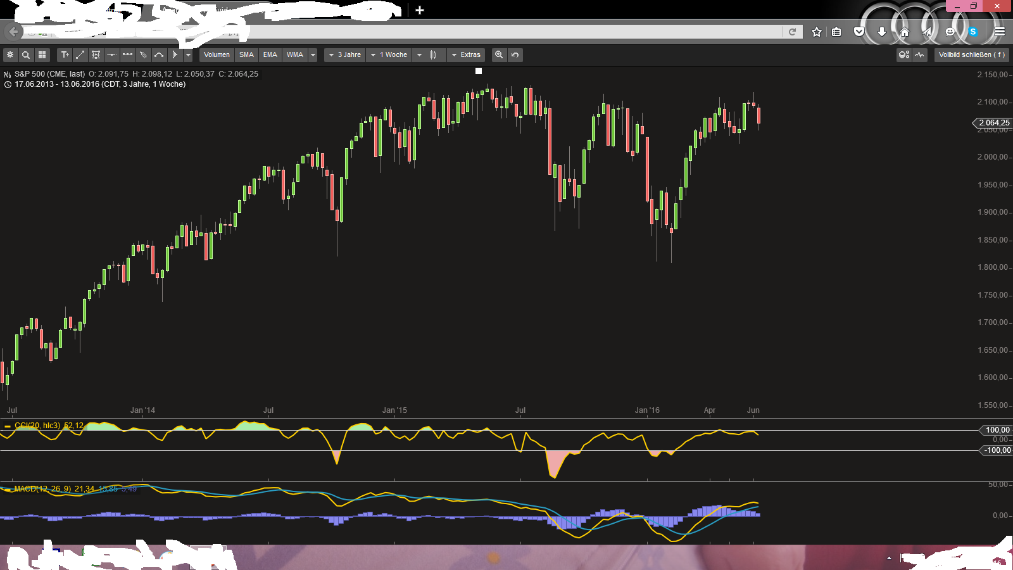Click the S&P 500 (CME, last) title
This screenshot has width=1013, height=570.
pos(50,74)
